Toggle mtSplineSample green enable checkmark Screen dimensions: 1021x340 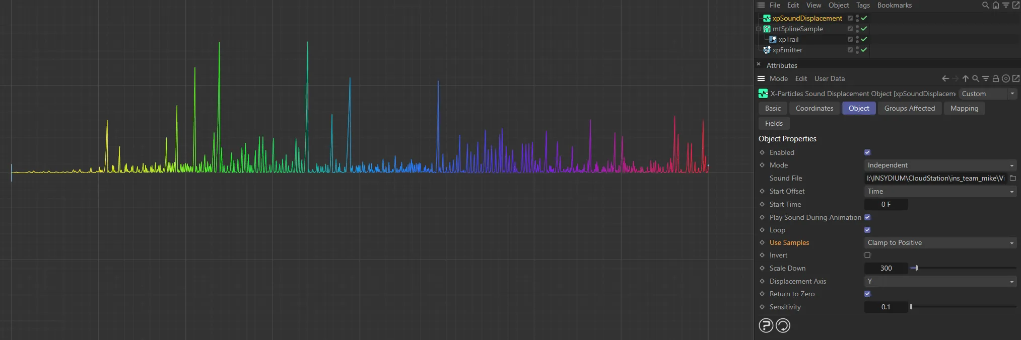tap(864, 29)
